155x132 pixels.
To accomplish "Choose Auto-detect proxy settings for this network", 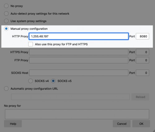I will click(6, 14).
